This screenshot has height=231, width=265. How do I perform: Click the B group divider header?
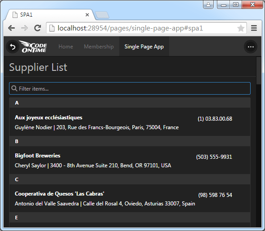click(x=130, y=141)
